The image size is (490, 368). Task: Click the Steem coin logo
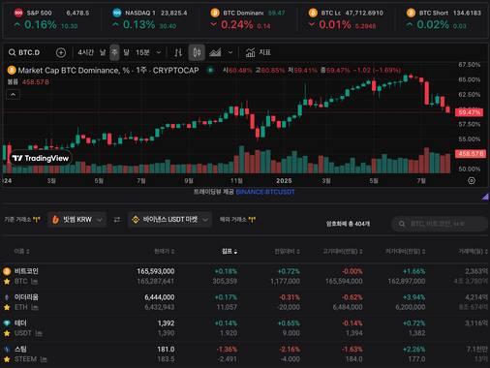pos(7,349)
